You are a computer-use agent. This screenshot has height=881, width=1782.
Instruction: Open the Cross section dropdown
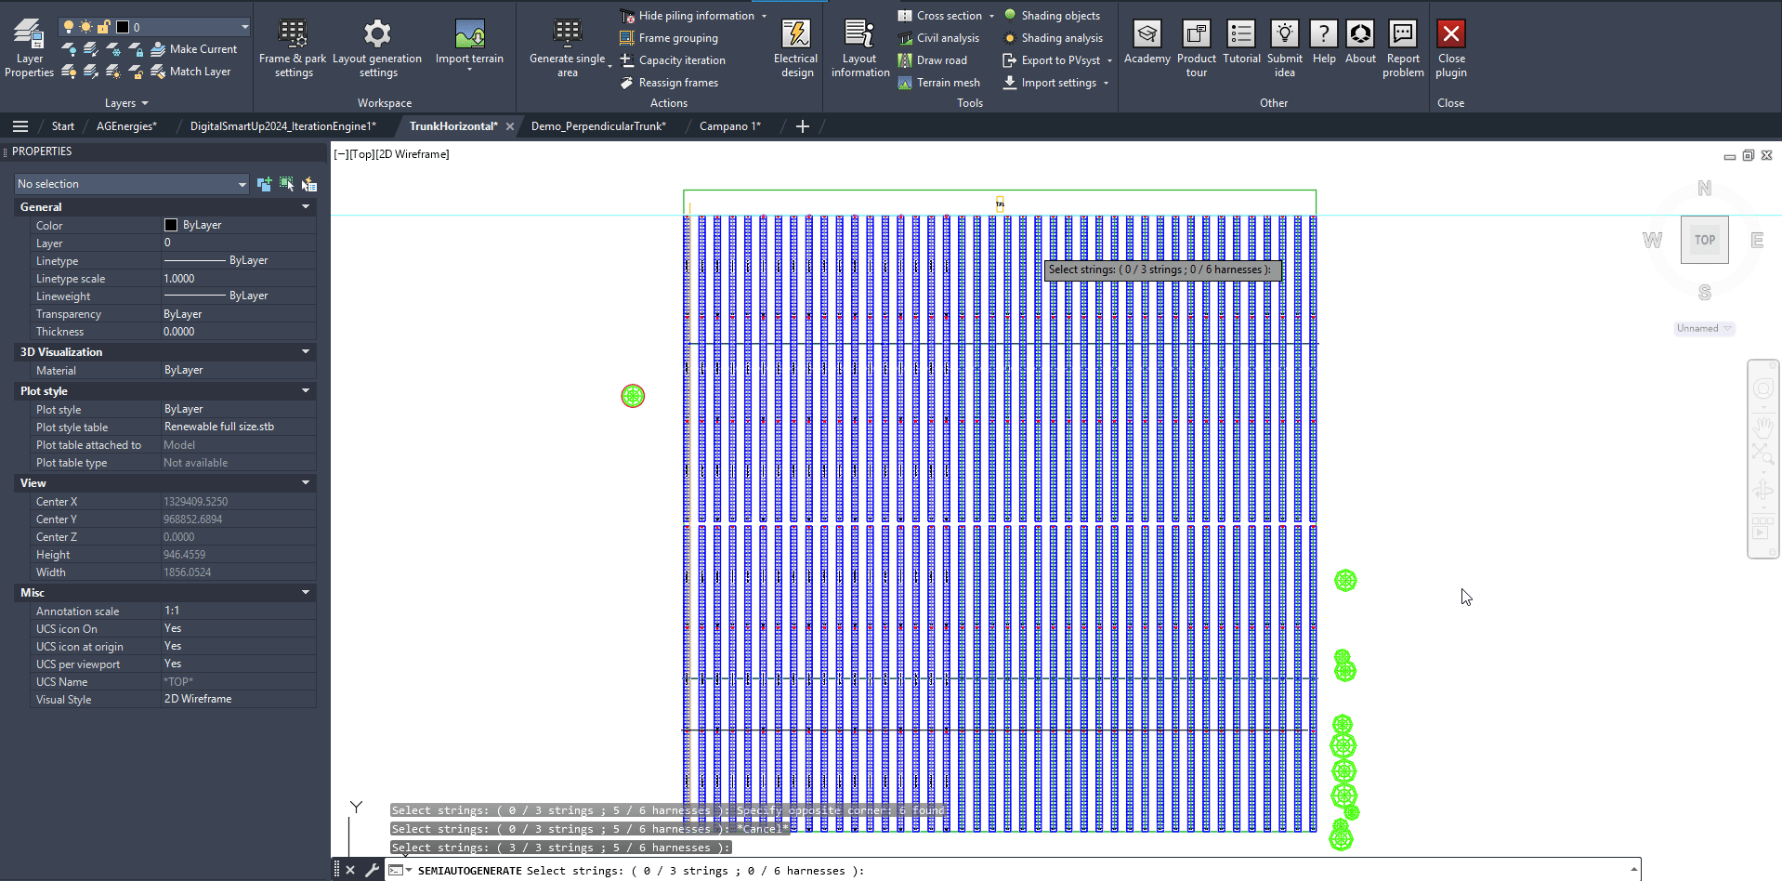point(991,16)
